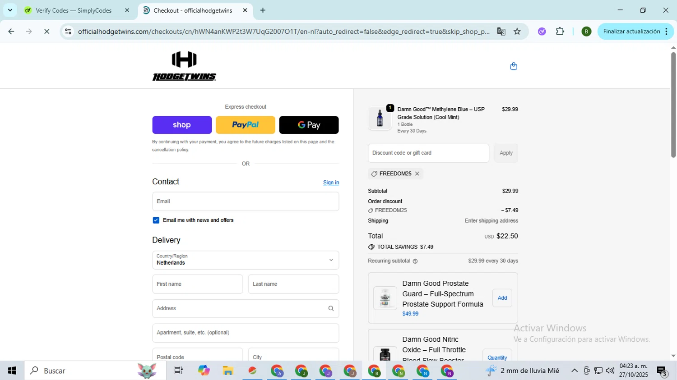Open the browser extensions puzzle icon
The image size is (677, 380).
click(560, 32)
